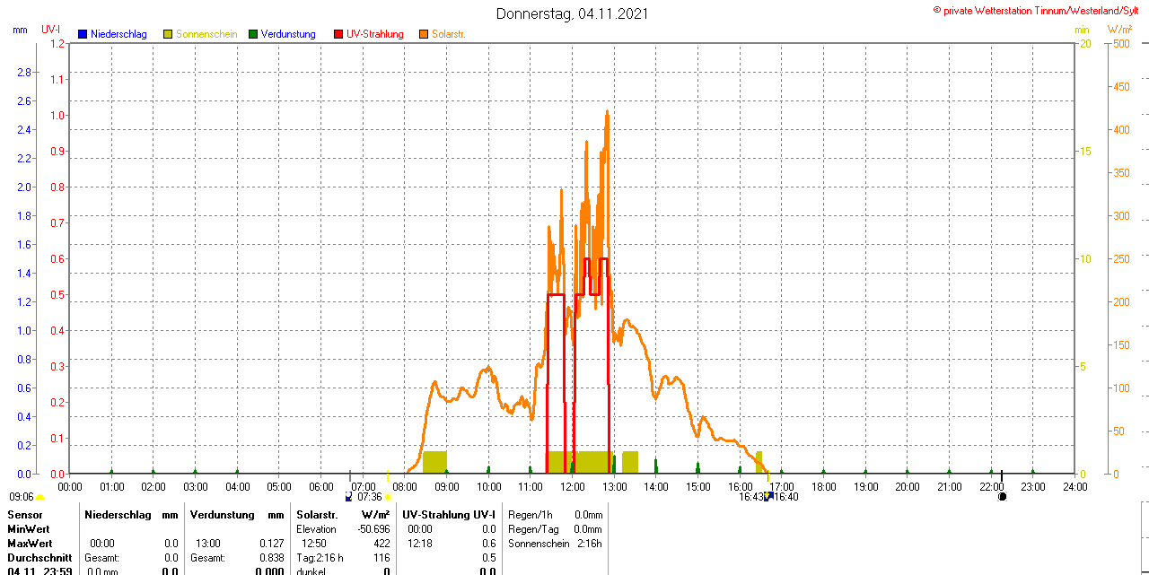The width and height of the screenshot is (1149, 575).
Task: Click the yellow Sonnenschein legend square
Action: [168, 34]
